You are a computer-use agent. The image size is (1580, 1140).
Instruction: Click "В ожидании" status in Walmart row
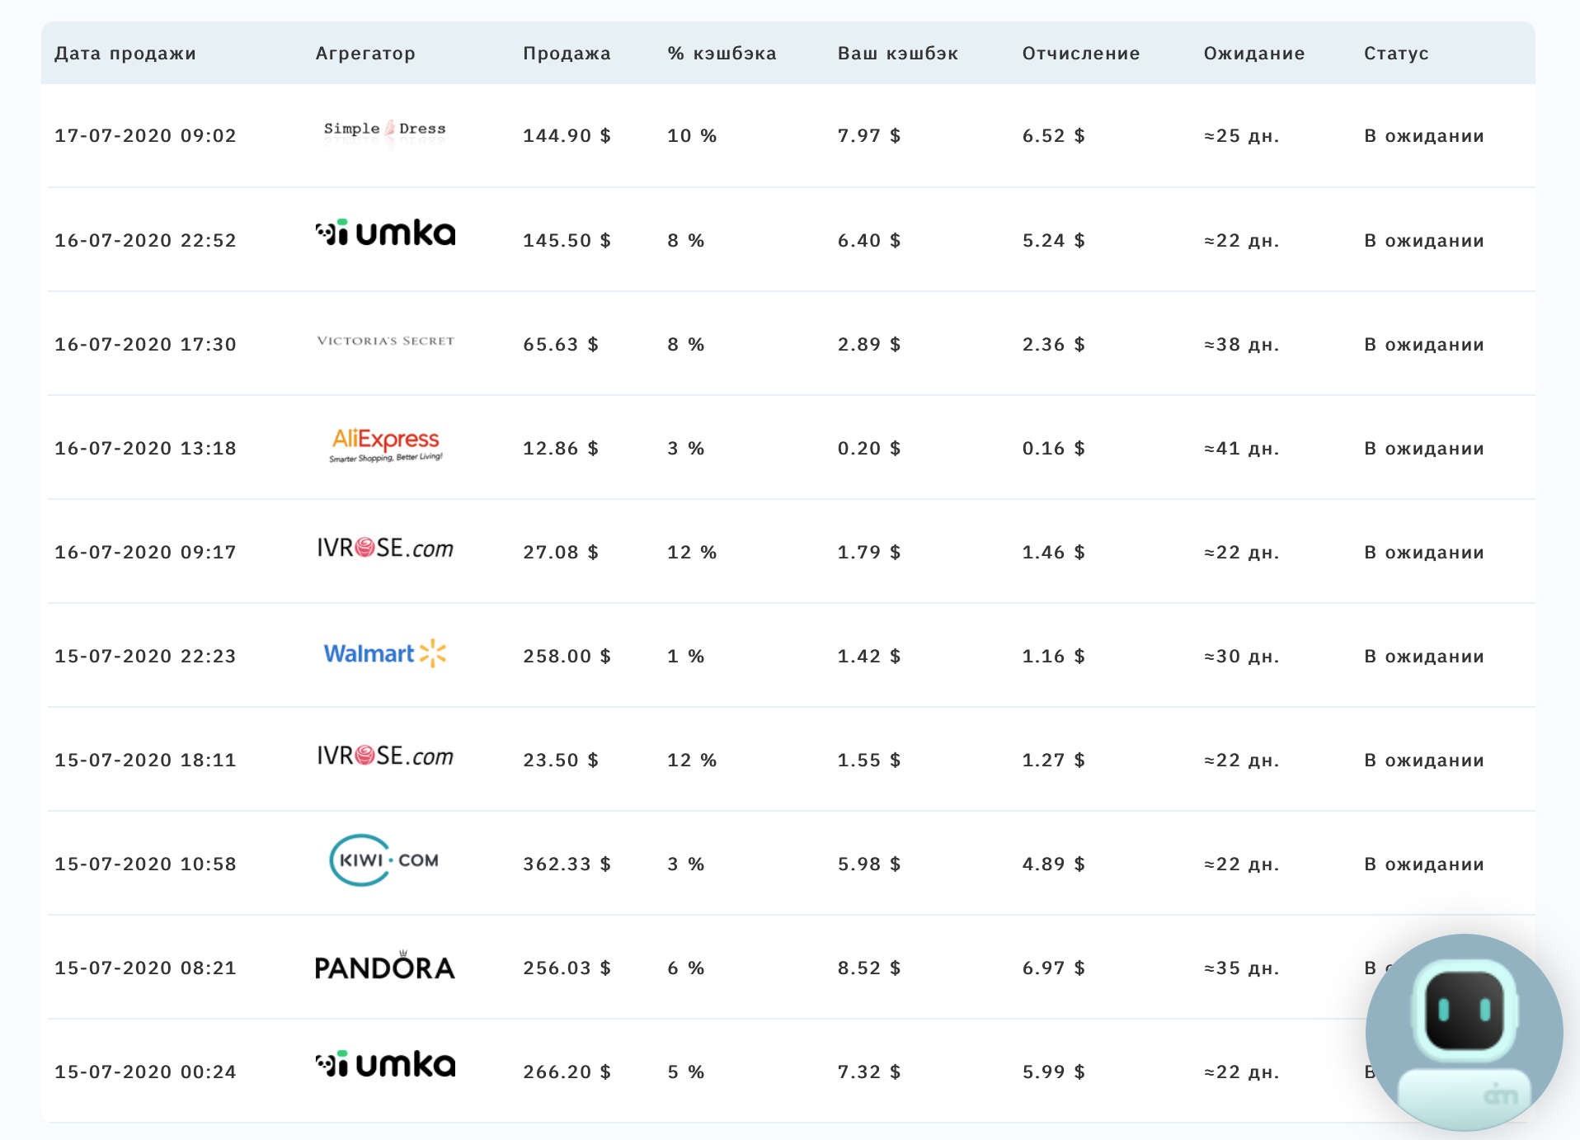[1423, 657]
